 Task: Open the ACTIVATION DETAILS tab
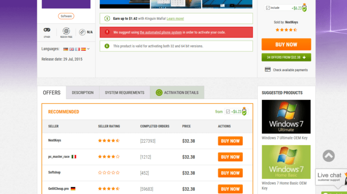click(x=177, y=92)
